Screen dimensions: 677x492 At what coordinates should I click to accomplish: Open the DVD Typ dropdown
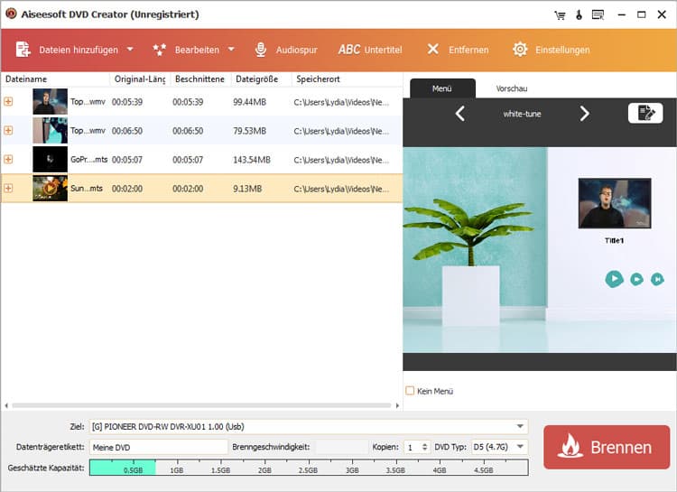point(521,447)
